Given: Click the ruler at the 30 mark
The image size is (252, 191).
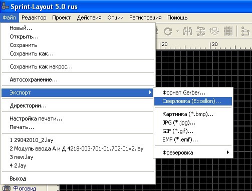Looking at the screenshot, I should click(x=214, y=45).
